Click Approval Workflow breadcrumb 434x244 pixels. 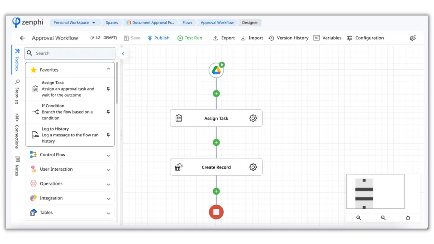(x=217, y=23)
